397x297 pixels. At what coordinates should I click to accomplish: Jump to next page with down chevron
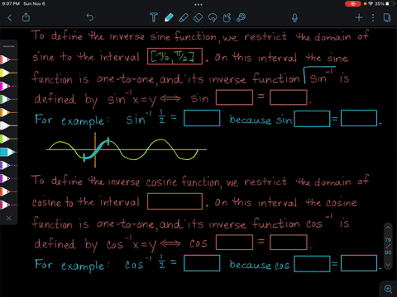(388, 265)
